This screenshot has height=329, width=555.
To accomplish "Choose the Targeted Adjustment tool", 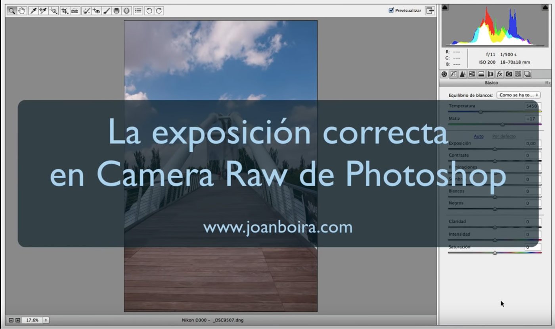I will (54, 11).
